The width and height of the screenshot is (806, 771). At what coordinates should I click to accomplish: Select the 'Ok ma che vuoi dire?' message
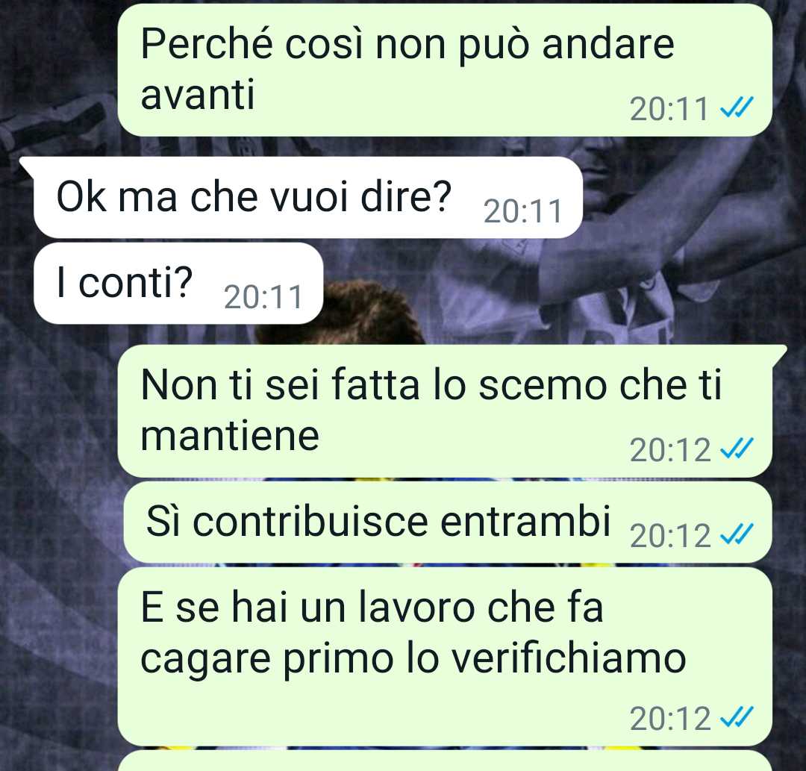click(307, 197)
